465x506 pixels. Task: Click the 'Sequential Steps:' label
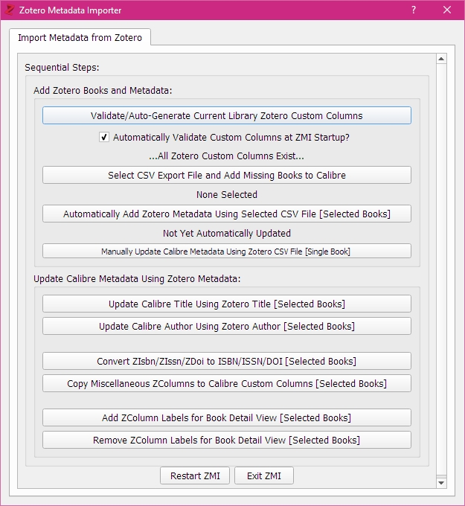point(62,68)
